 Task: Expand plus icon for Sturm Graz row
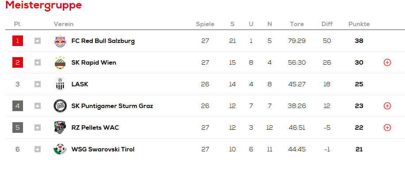click(387, 106)
